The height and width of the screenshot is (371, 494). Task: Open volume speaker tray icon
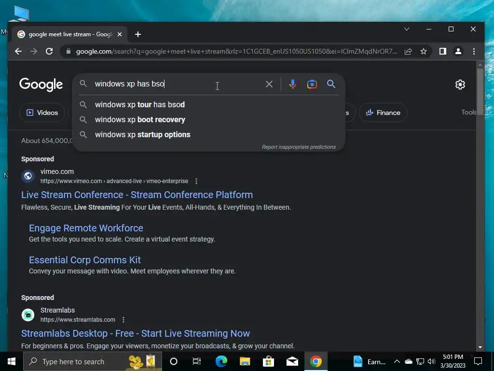(431, 361)
